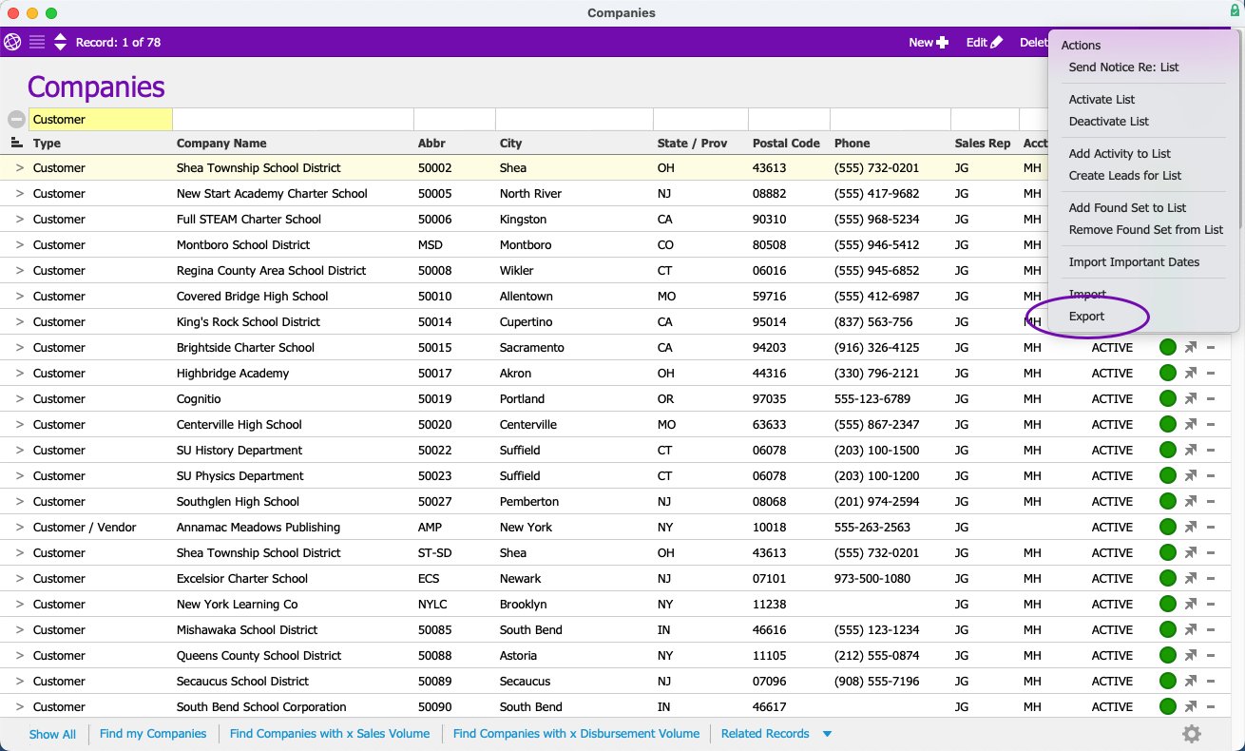Click the Edit button in the toolbar
Viewport: 1245px width, 751px height.
(x=985, y=43)
